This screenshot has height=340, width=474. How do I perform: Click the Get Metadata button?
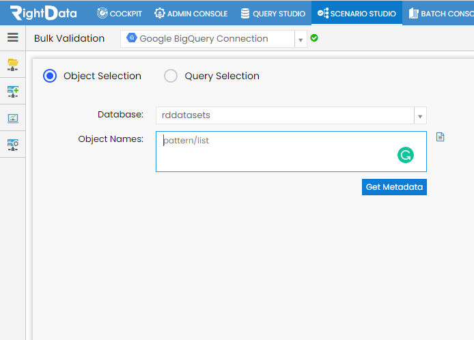pyautogui.click(x=394, y=187)
